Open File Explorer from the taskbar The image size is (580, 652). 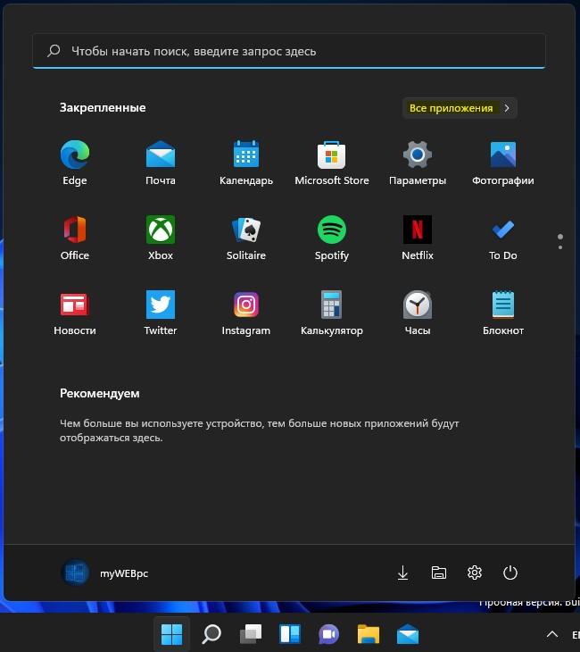coord(369,634)
